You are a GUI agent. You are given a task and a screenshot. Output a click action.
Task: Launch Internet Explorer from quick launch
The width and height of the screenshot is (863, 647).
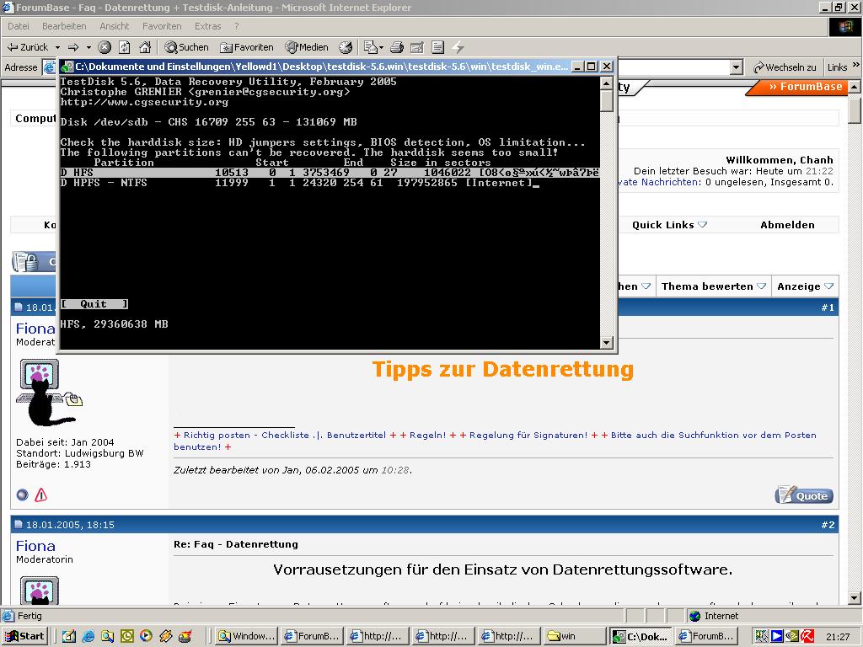click(x=88, y=637)
